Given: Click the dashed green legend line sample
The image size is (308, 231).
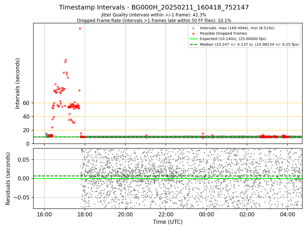Looking at the screenshot, I should pos(193,44).
